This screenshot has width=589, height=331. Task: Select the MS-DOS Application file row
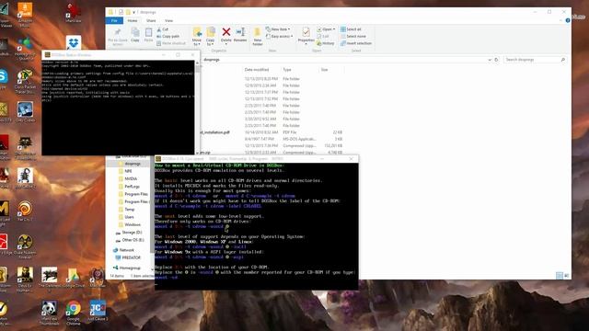[271, 139]
